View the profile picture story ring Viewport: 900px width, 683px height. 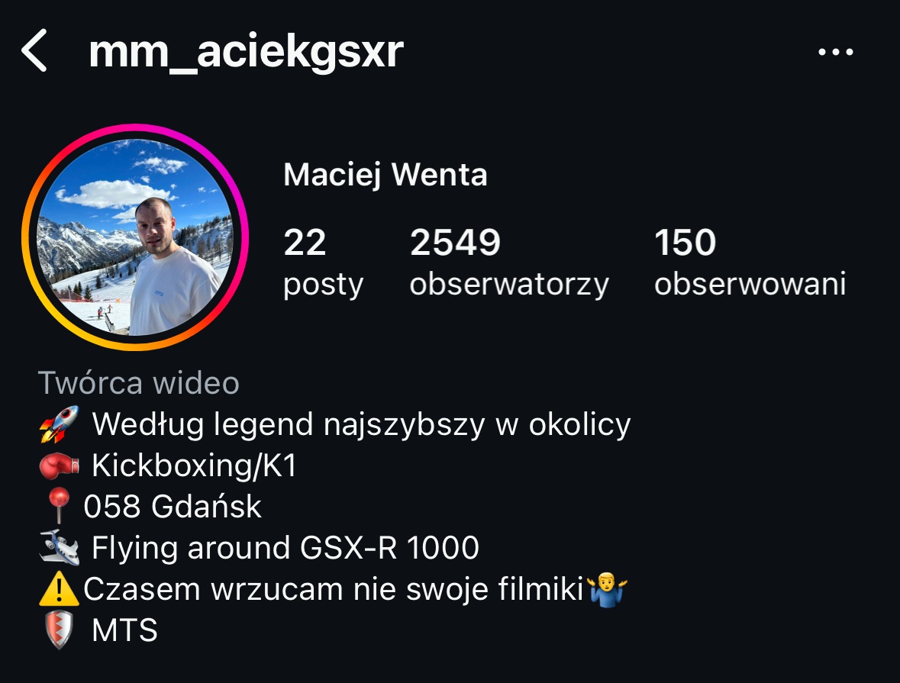point(135,237)
